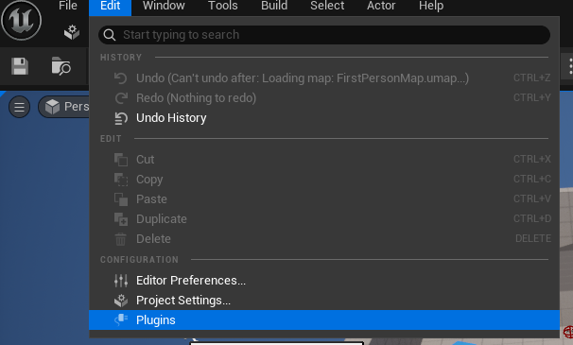The image size is (573, 345).
Task: Click the search magnifier icon in menu
Action: [110, 35]
